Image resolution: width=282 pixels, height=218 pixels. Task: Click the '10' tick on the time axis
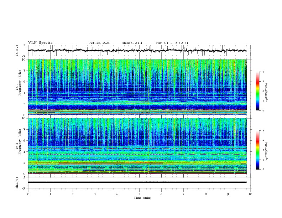coord(250,194)
